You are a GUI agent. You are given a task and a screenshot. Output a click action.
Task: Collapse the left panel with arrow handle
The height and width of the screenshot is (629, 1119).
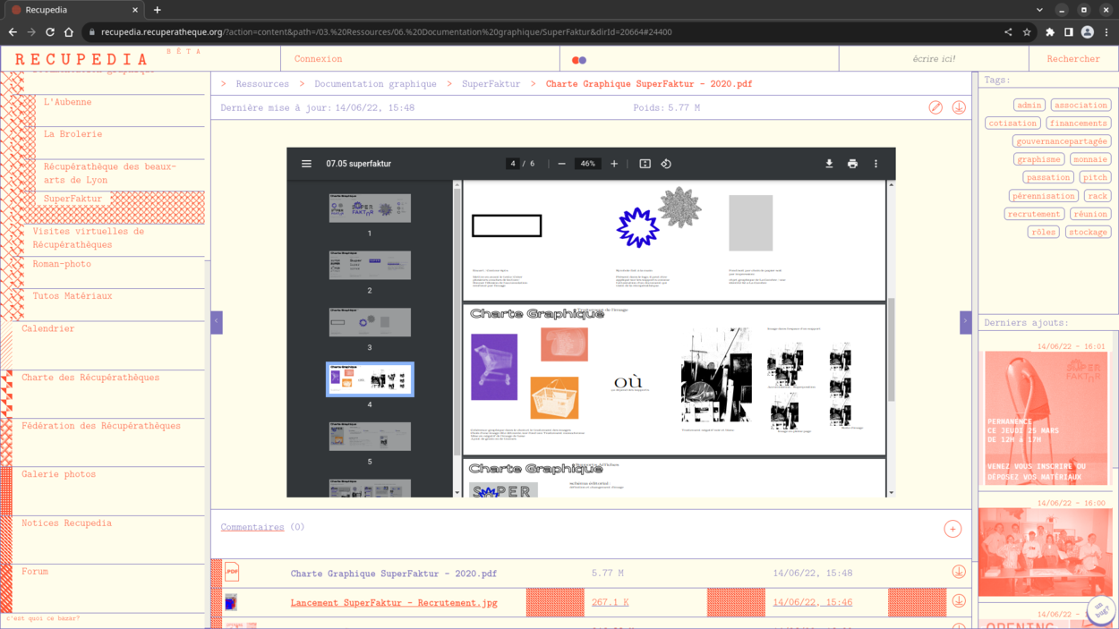pos(217,321)
